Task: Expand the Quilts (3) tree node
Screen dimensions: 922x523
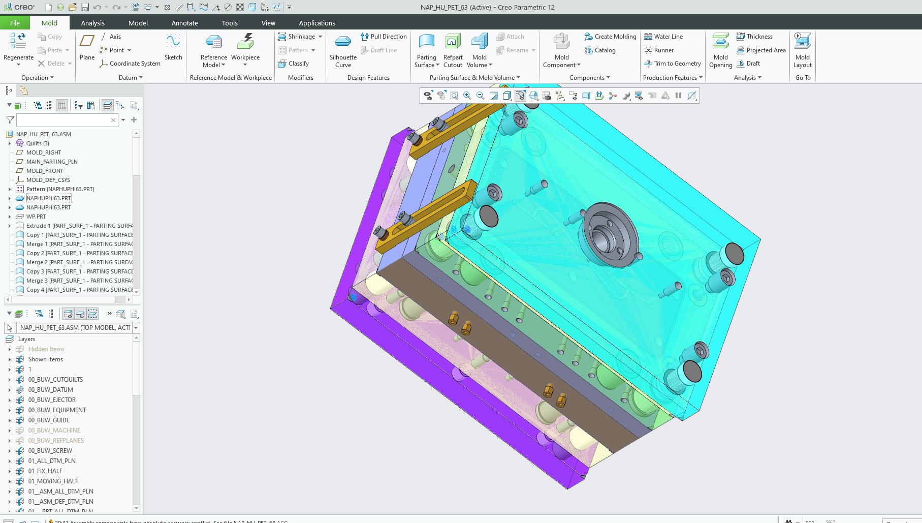Action: pyautogui.click(x=9, y=143)
